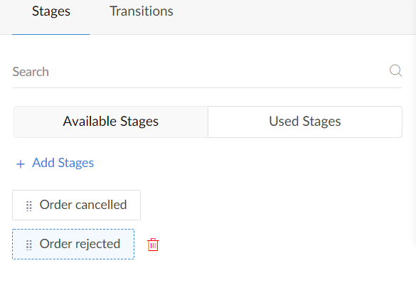This screenshot has height=295, width=416.
Task: Click the Transitions heading text
Action: 142,11
